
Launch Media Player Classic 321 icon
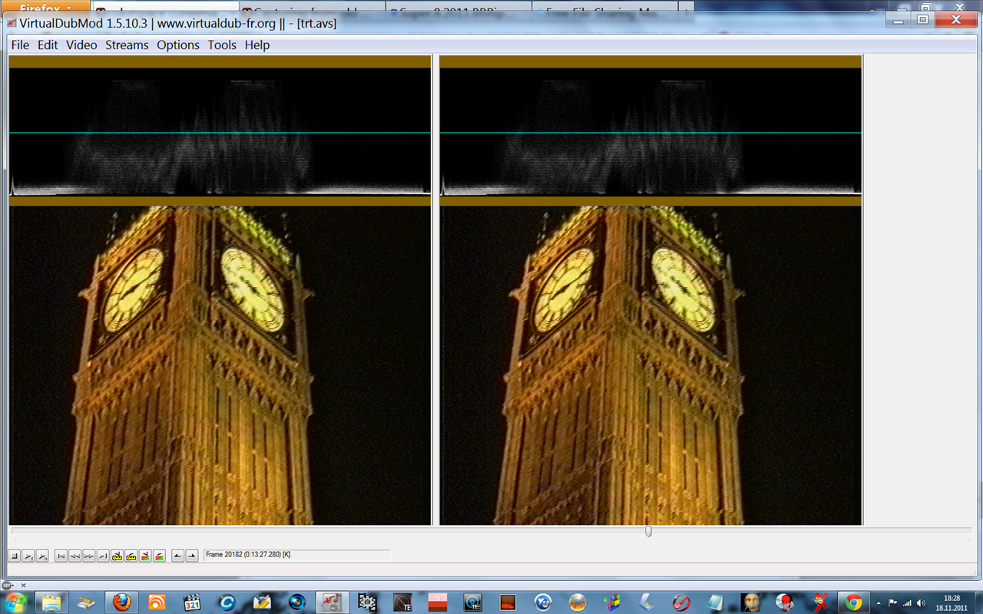[192, 602]
